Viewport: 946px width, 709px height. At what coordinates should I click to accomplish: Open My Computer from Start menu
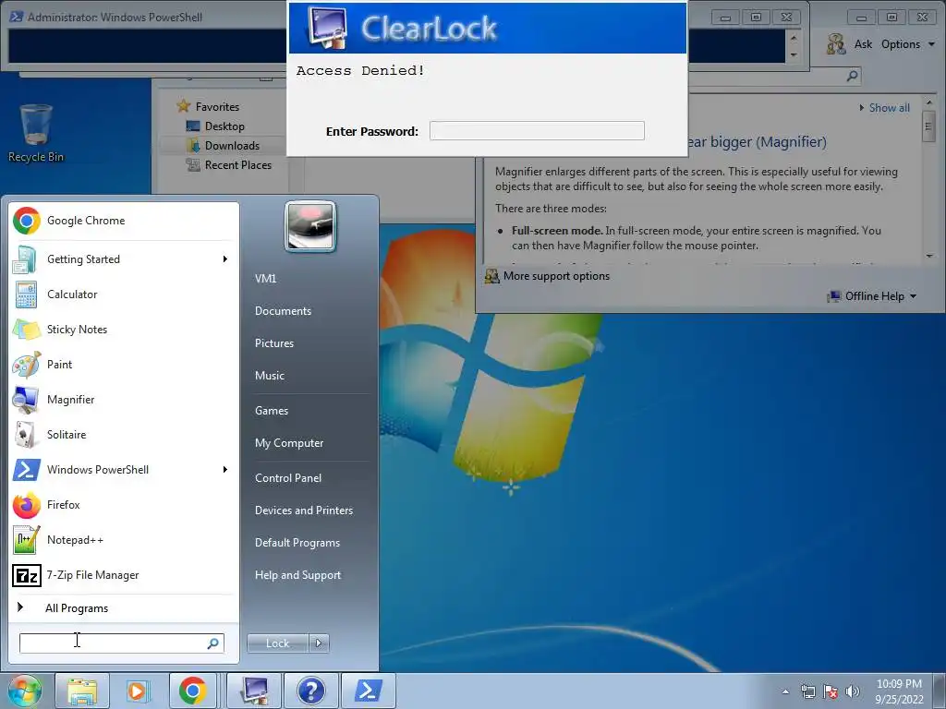[x=289, y=443]
